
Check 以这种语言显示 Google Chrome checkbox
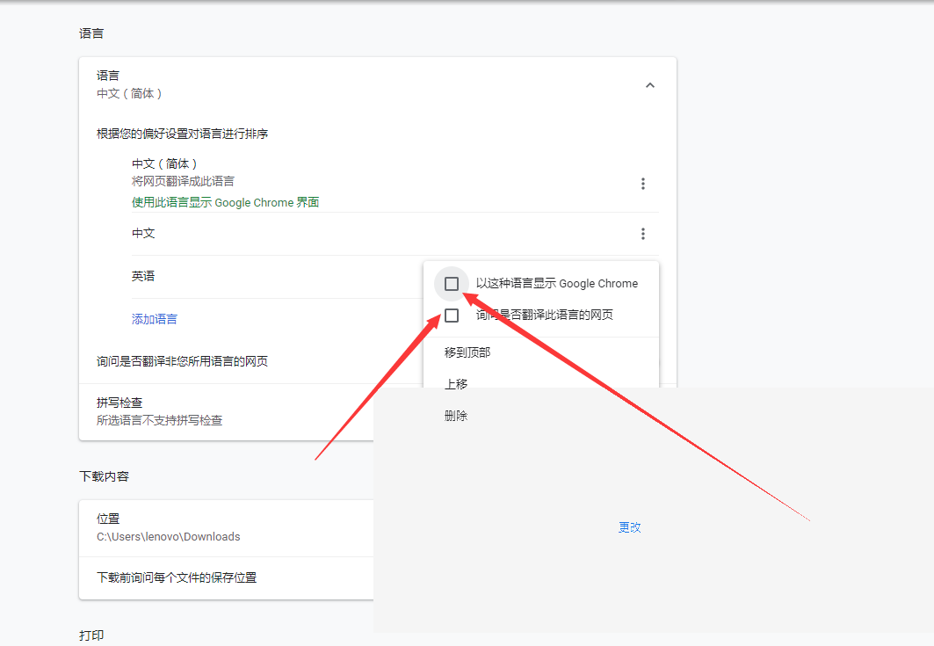(x=452, y=284)
